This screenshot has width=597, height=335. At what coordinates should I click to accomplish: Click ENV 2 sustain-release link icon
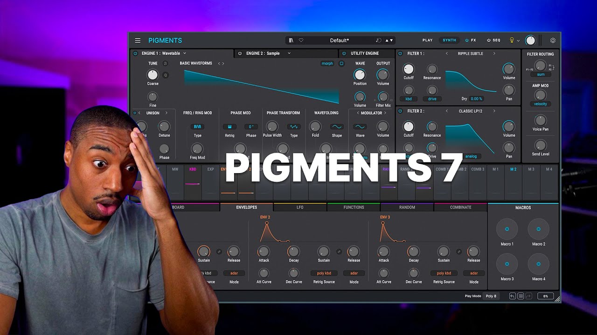339,252
